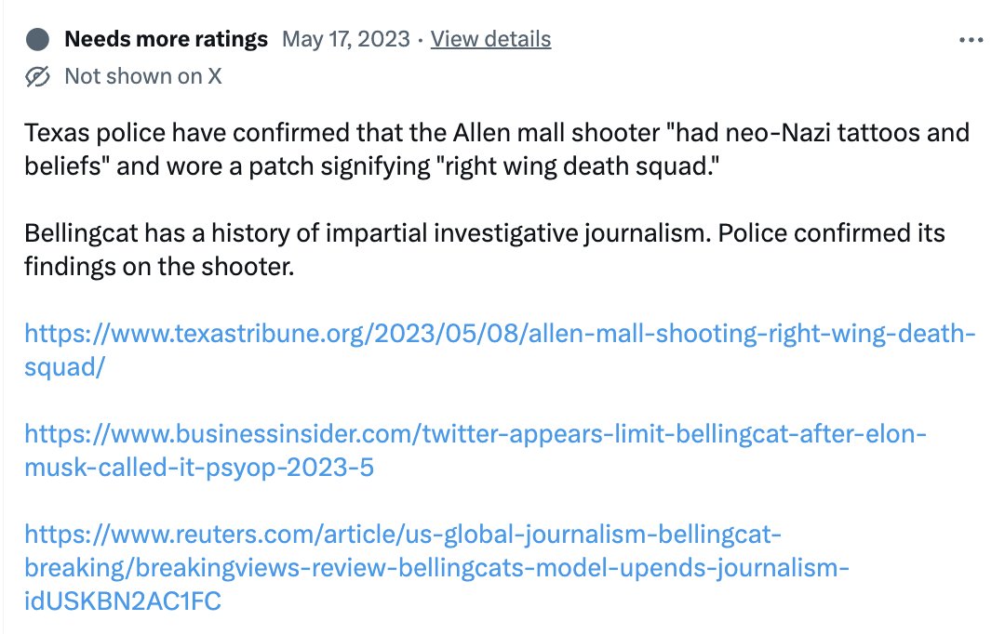Screen dimensions: 1005x634
Task: Open the texastribune.org Allen mall shooting link
Action: click(x=500, y=334)
